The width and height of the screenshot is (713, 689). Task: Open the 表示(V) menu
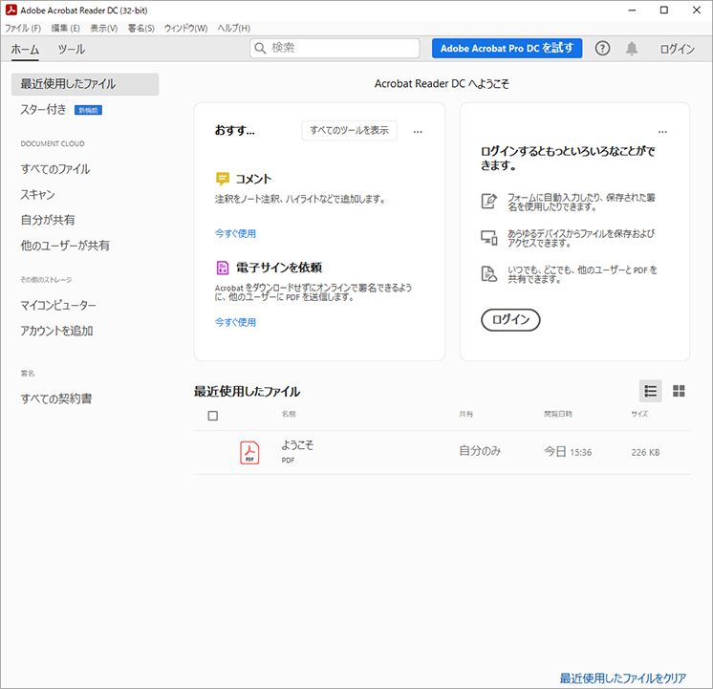(x=103, y=29)
